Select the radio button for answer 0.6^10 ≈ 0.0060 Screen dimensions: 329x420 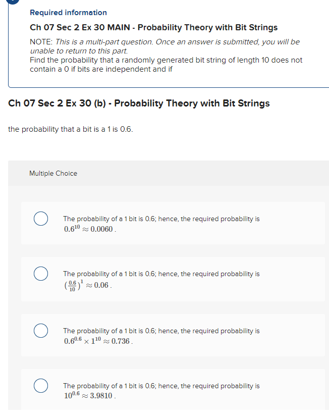coord(41,219)
